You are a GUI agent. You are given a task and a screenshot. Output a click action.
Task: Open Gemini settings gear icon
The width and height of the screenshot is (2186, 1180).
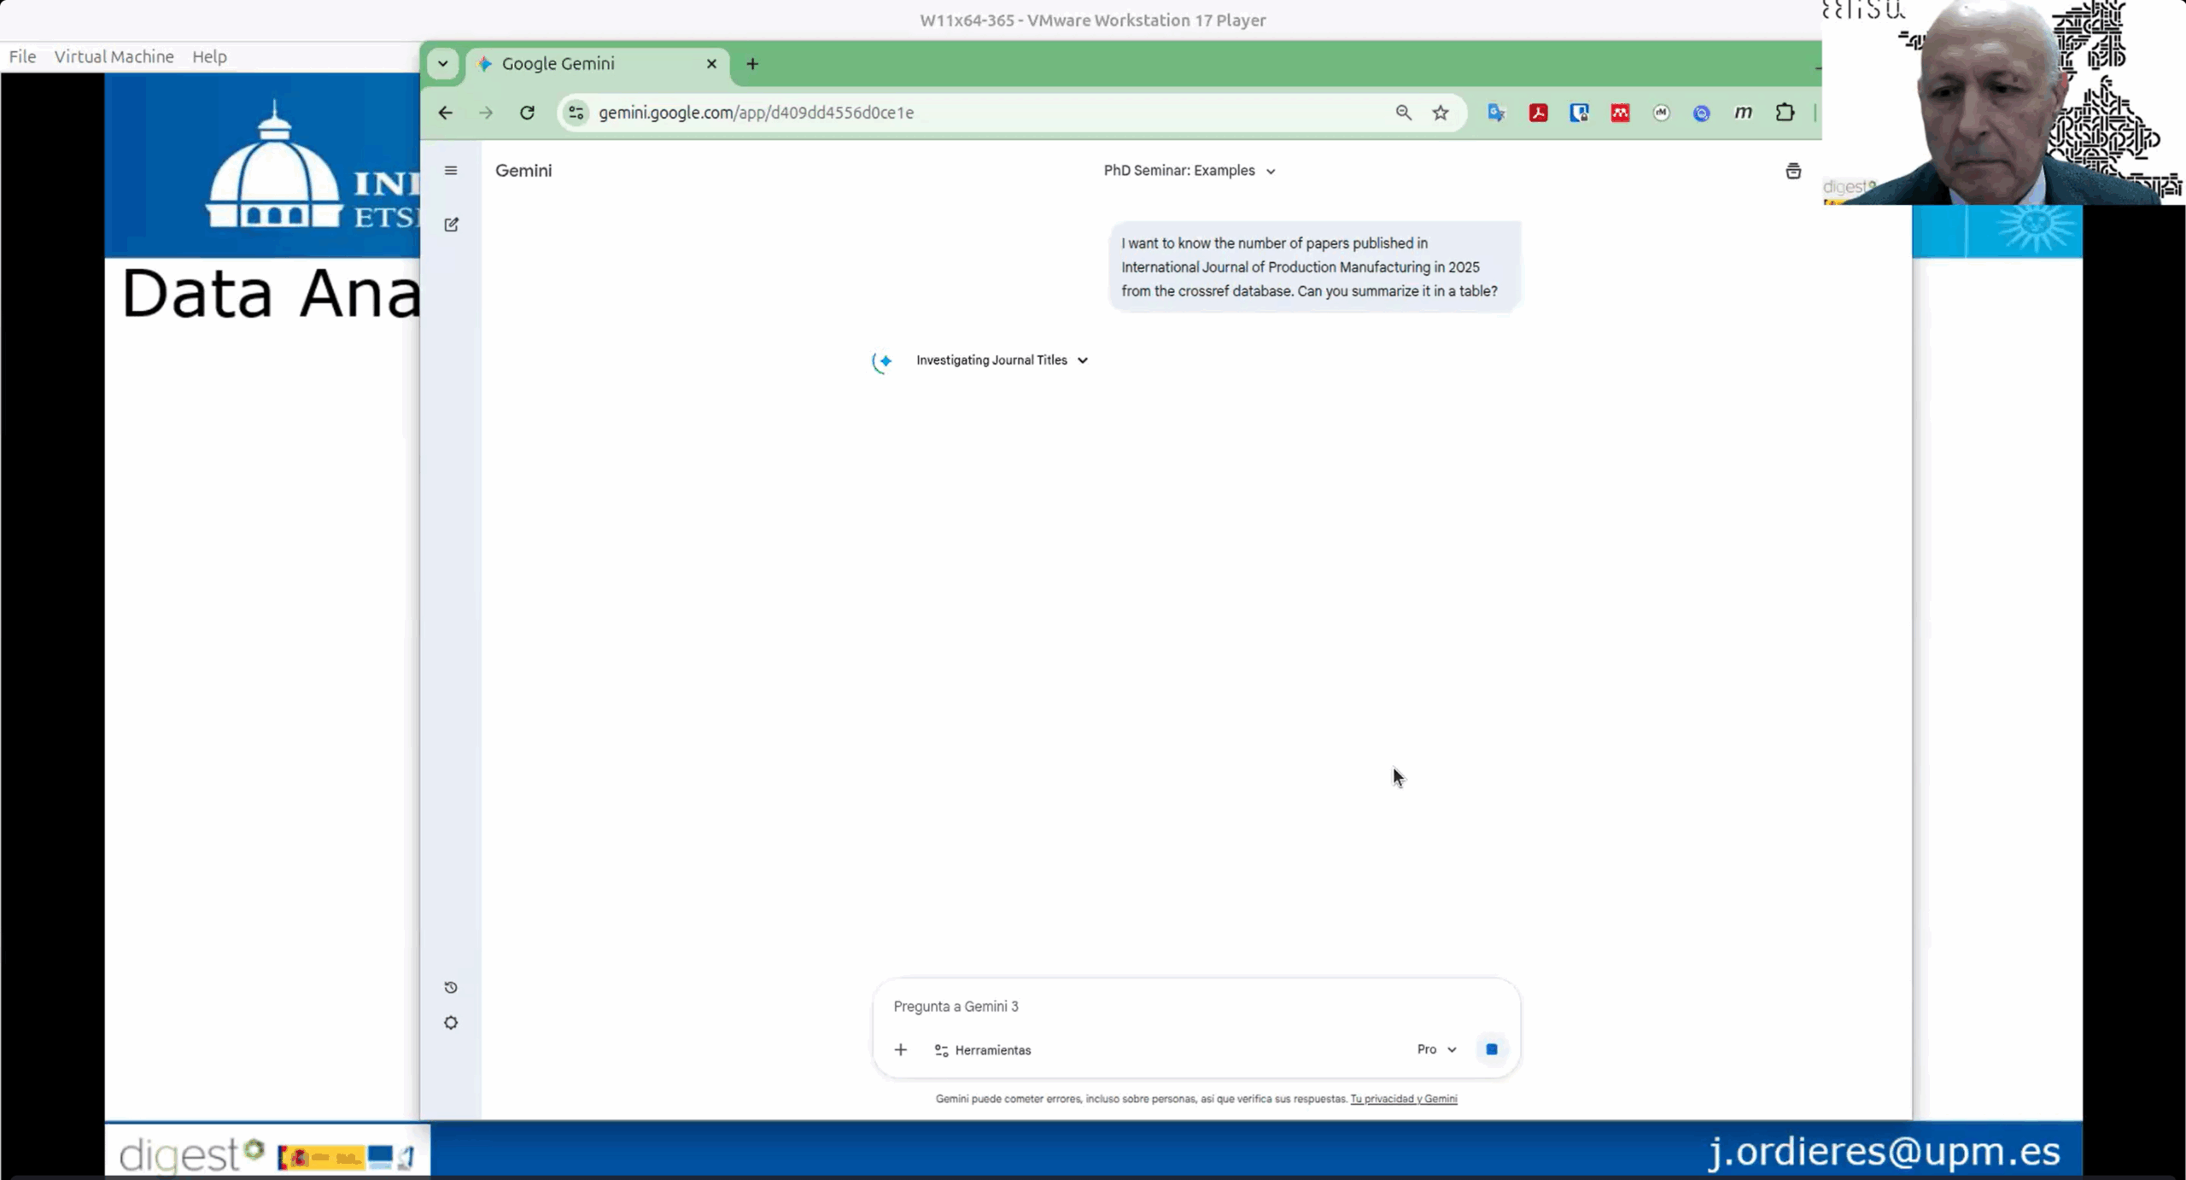point(451,1023)
